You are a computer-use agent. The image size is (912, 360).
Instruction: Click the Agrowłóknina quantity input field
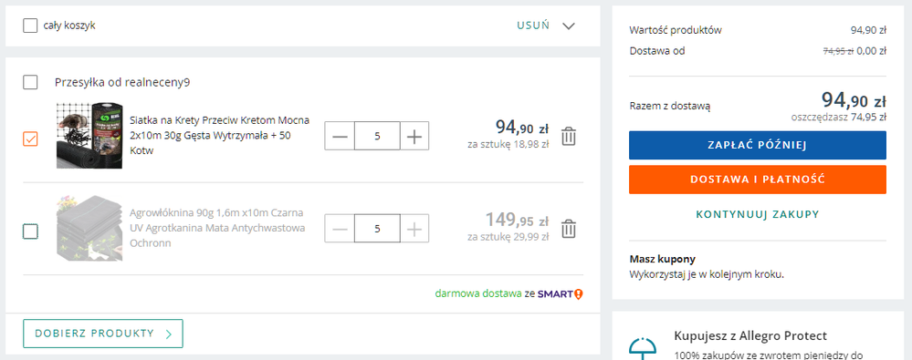pos(377,229)
